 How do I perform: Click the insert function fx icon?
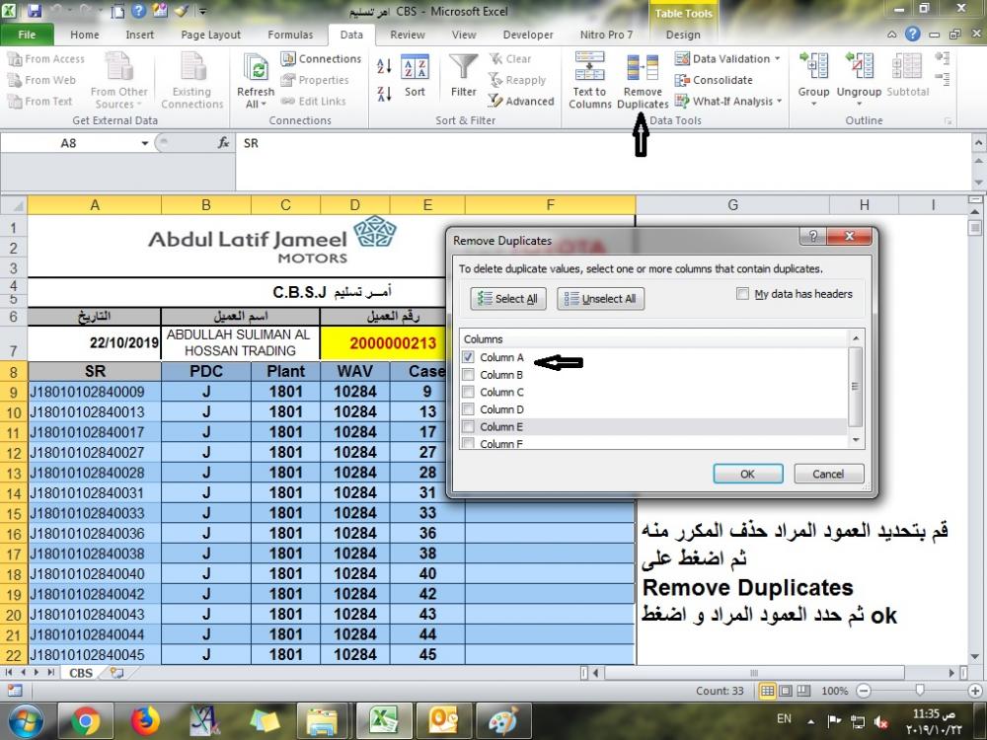tap(223, 143)
